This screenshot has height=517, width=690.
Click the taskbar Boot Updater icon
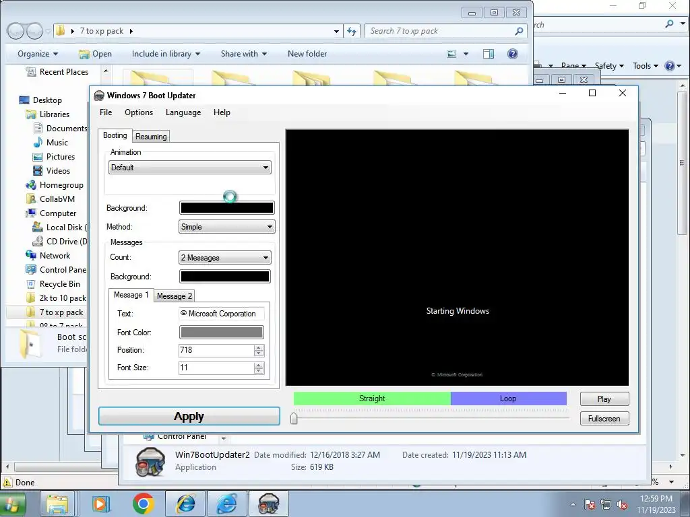pyautogui.click(x=268, y=504)
